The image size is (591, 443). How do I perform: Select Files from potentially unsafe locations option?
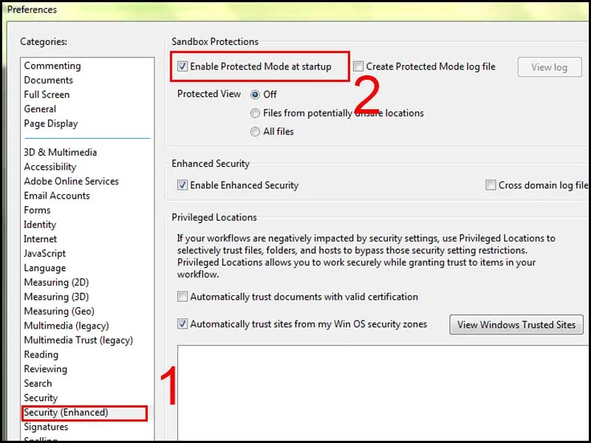[256, 113]
